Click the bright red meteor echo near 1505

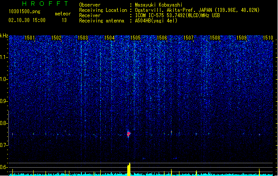coord(129,134)
